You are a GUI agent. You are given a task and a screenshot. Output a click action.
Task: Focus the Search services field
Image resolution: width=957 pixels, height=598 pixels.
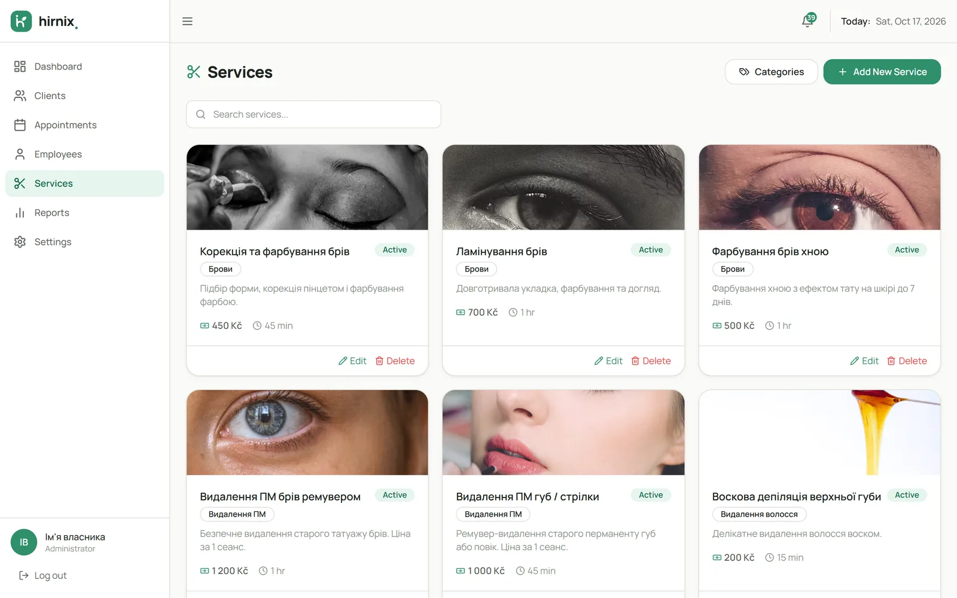point(313,114)
